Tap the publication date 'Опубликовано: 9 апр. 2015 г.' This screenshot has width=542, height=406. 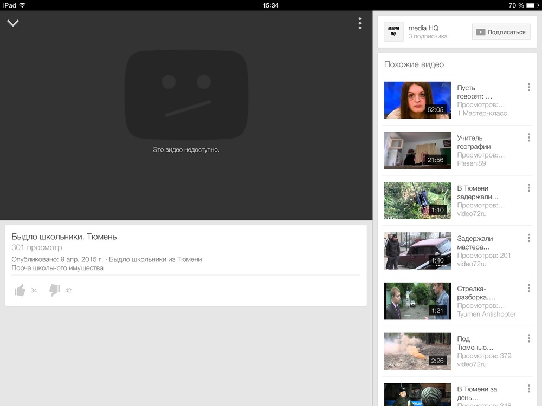(57, 259)
